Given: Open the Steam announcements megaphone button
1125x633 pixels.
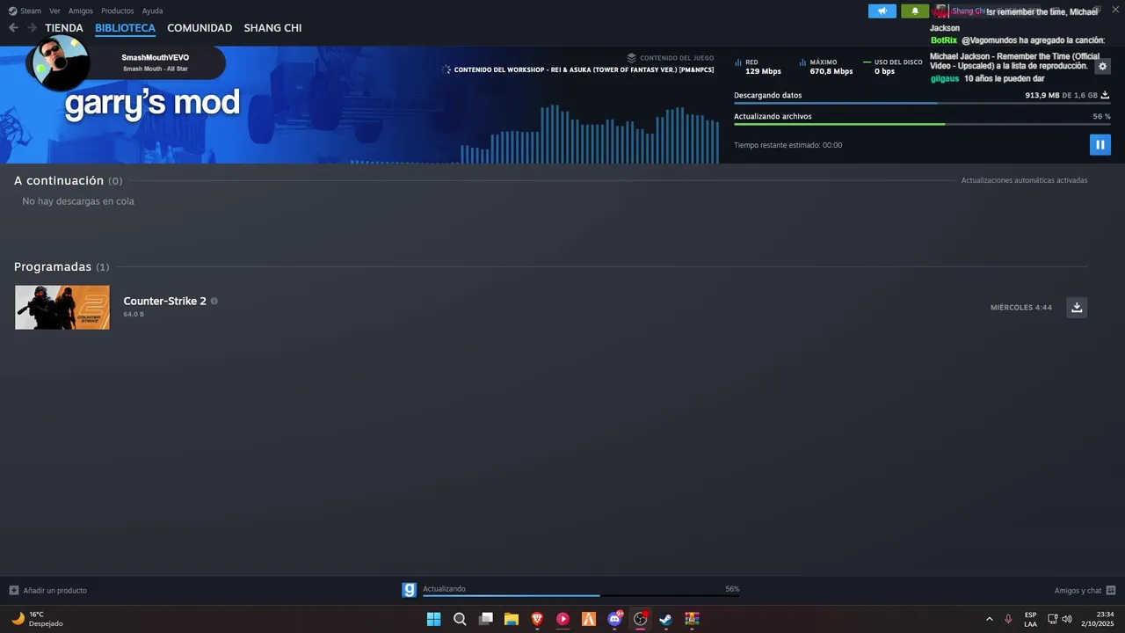Looking at the screenshot, I should [x=882, y=11].
